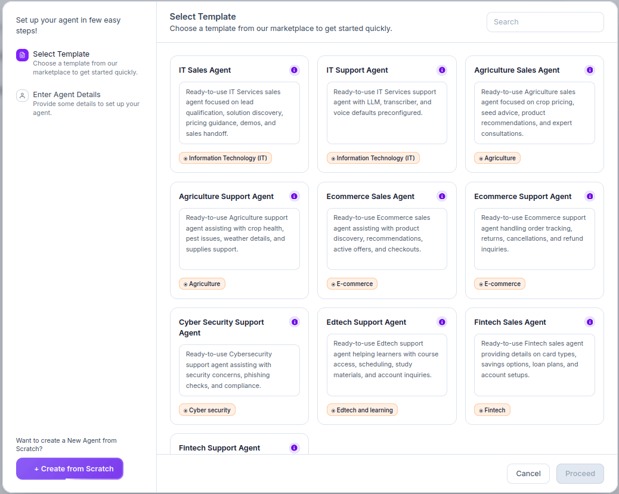Click IT Sales Agent description box
This screenshot has height=494, width=619.
point(239,113)
